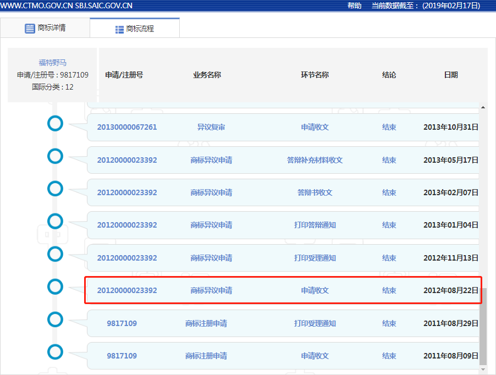Select timeline circle for 答辩补充材料收文 row
This screenshot has width=496, height=375.
point(55,156)
